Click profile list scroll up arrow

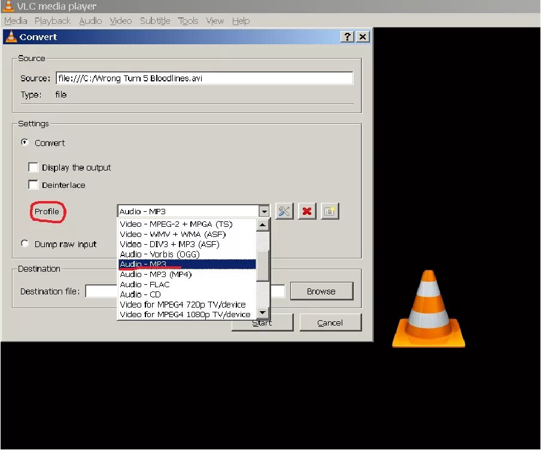point(263,225)
